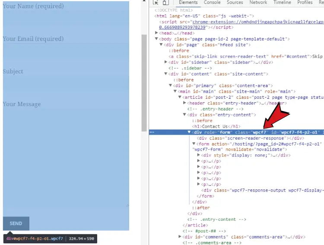Select the wpcf7-response-output div row
The height and width of the screenshot is (245, 324).
pyautogui.click(x=262, y=190)
